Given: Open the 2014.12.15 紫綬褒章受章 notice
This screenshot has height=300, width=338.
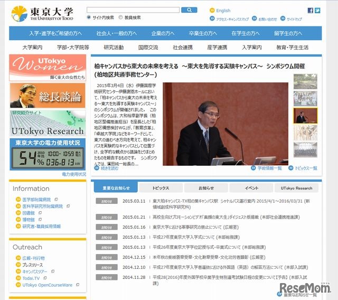Looking at the screenshot, I should click(209, 257).
